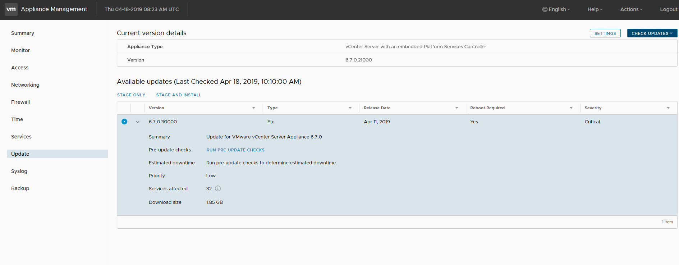
Task: Collapse the 6.7.0.30000 update details row
Action: [x=138, y=122]
